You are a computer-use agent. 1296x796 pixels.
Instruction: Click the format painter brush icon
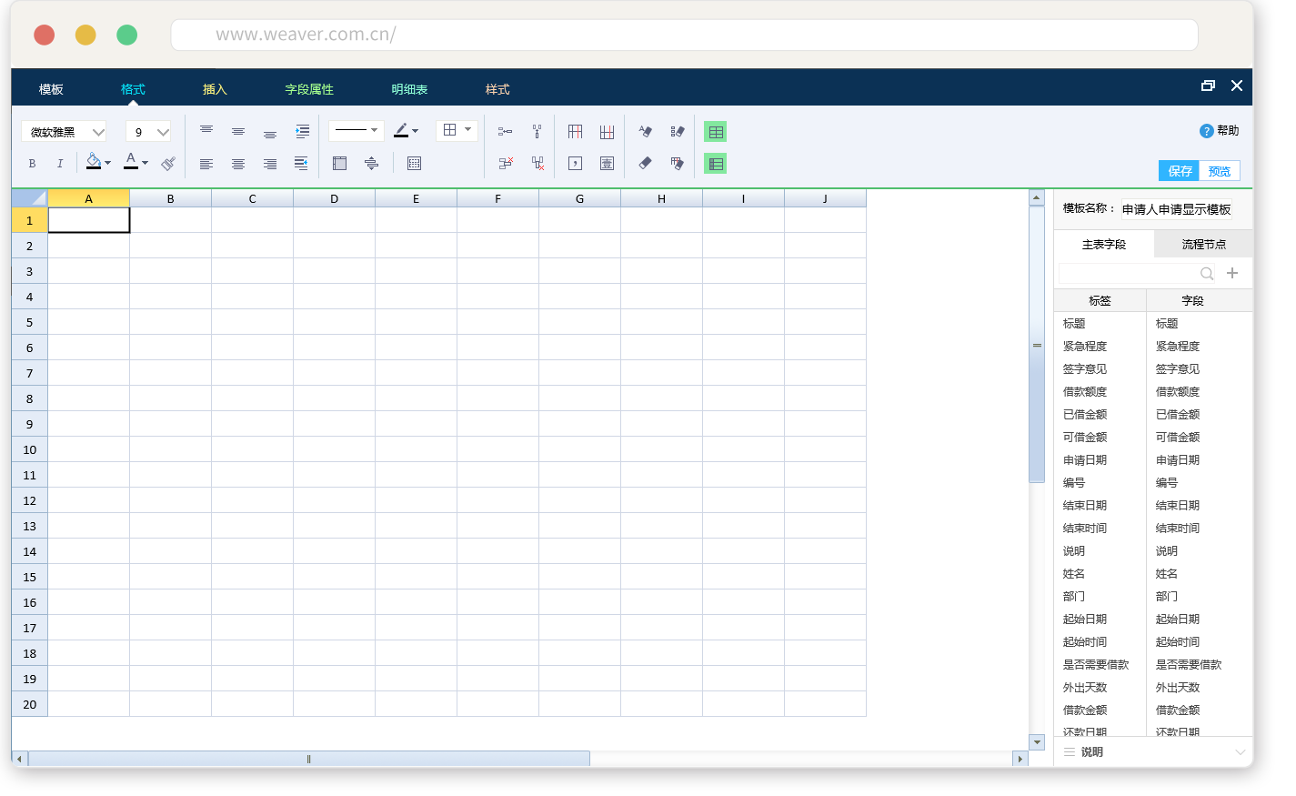(x=168, y=164)
